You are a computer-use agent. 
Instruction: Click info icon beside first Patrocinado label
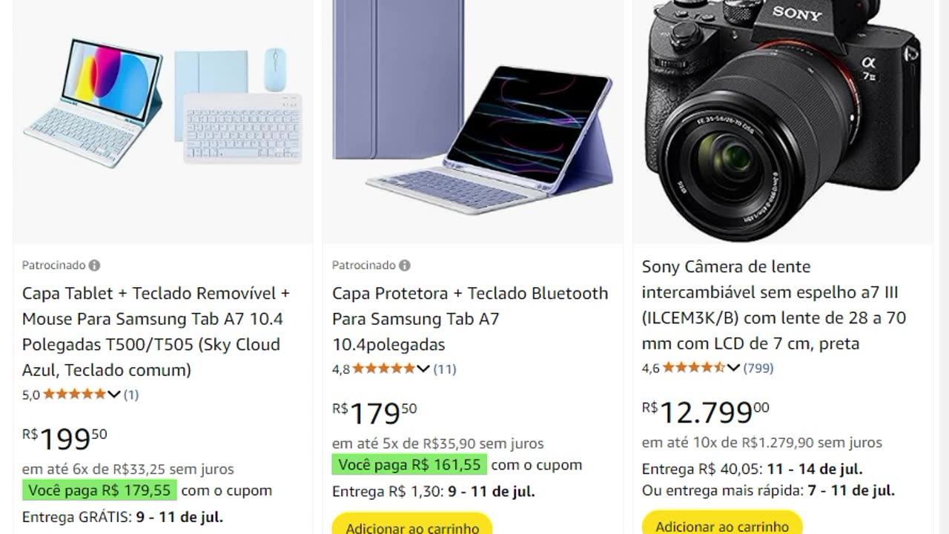94,266
